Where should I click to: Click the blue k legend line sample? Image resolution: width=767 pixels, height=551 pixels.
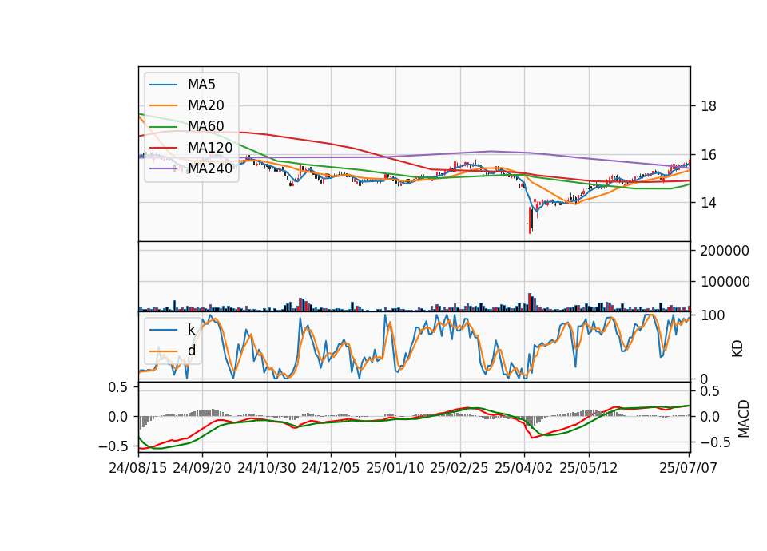tap(163, 330)
